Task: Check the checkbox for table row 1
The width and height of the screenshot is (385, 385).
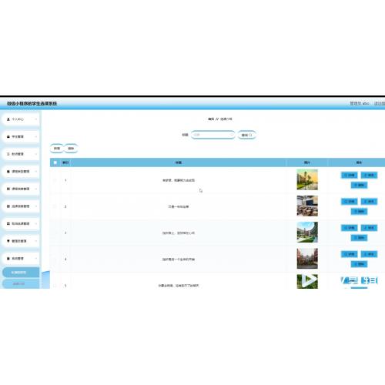Action: (x=55, y=180)
